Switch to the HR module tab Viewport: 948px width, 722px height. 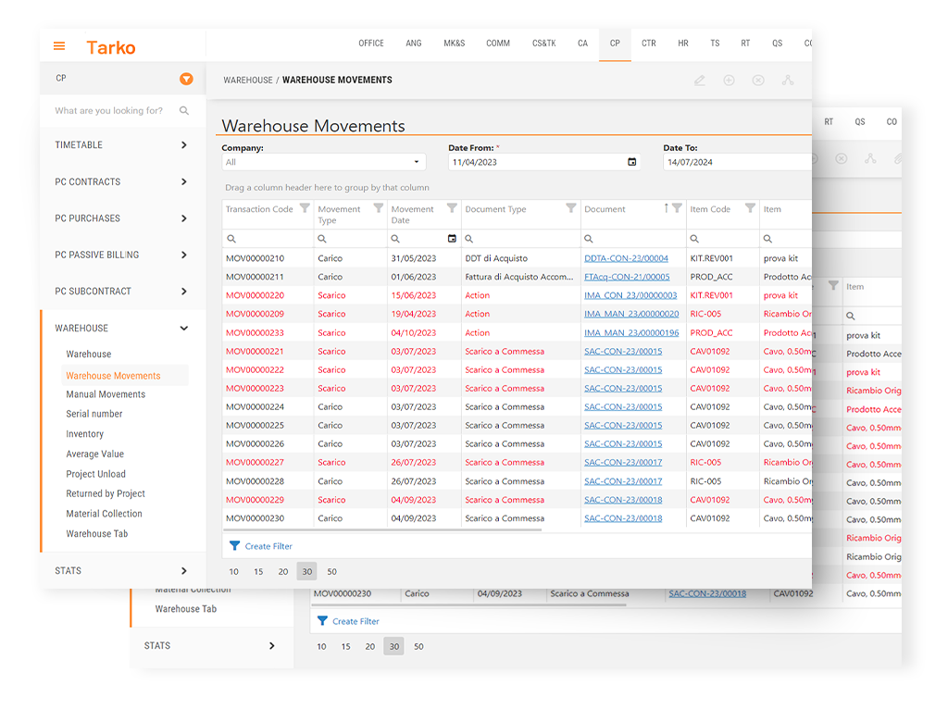tap(683, 44)
